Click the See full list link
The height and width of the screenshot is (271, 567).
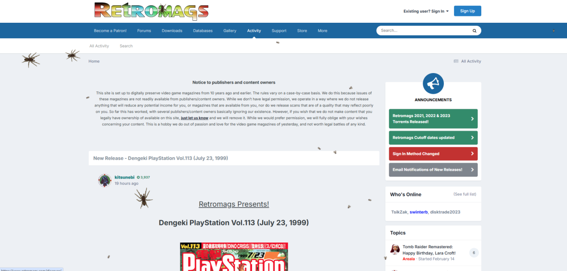[465, 195]
